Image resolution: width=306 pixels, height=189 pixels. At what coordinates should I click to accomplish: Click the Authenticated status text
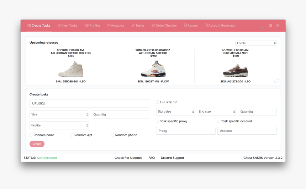[47, 158]
